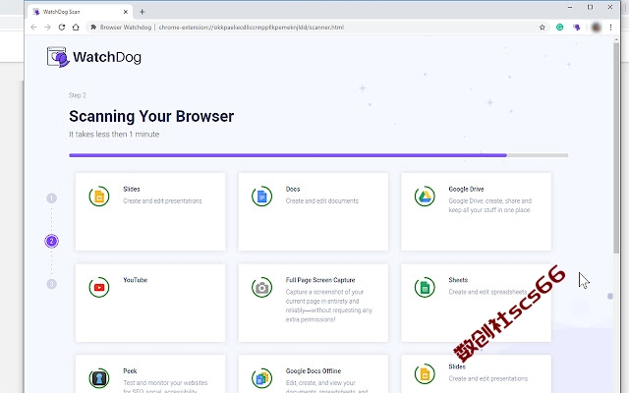Click the Slides icon in bottom-right card

tap(425, 373)
